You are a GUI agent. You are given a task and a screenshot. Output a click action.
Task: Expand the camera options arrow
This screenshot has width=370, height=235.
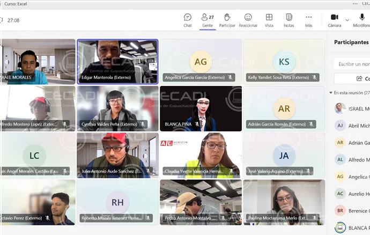pos(347,20)
